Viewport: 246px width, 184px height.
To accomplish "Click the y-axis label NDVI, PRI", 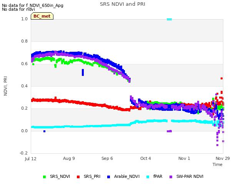I will [5, 86].
